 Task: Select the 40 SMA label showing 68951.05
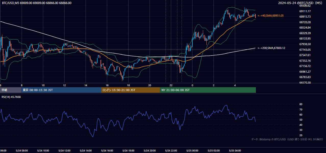click(x=271, y=16)
